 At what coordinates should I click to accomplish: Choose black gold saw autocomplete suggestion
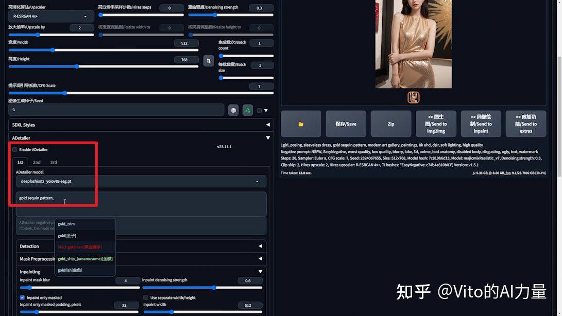(85, 247)
